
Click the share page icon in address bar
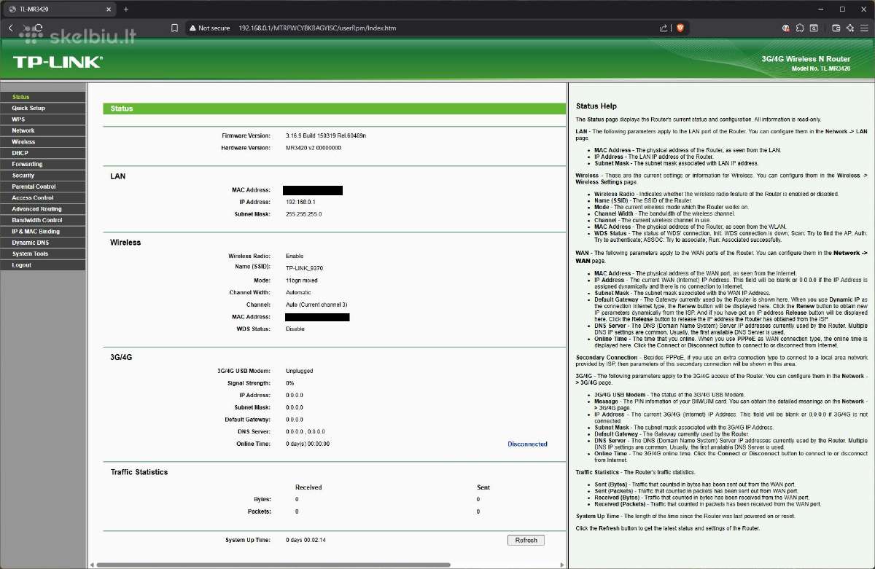coord(664,28)
